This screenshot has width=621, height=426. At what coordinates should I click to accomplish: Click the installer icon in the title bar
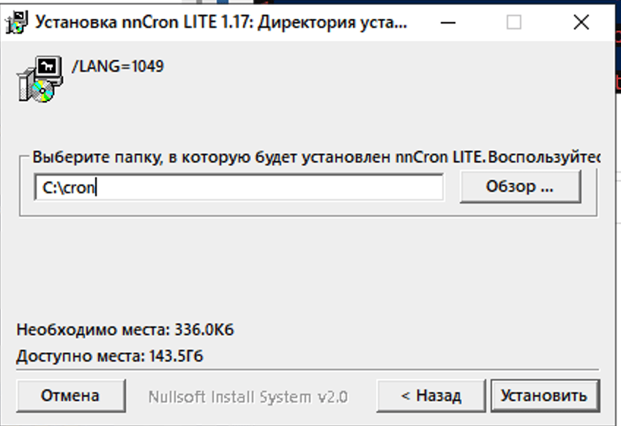[x=16, y=23]
